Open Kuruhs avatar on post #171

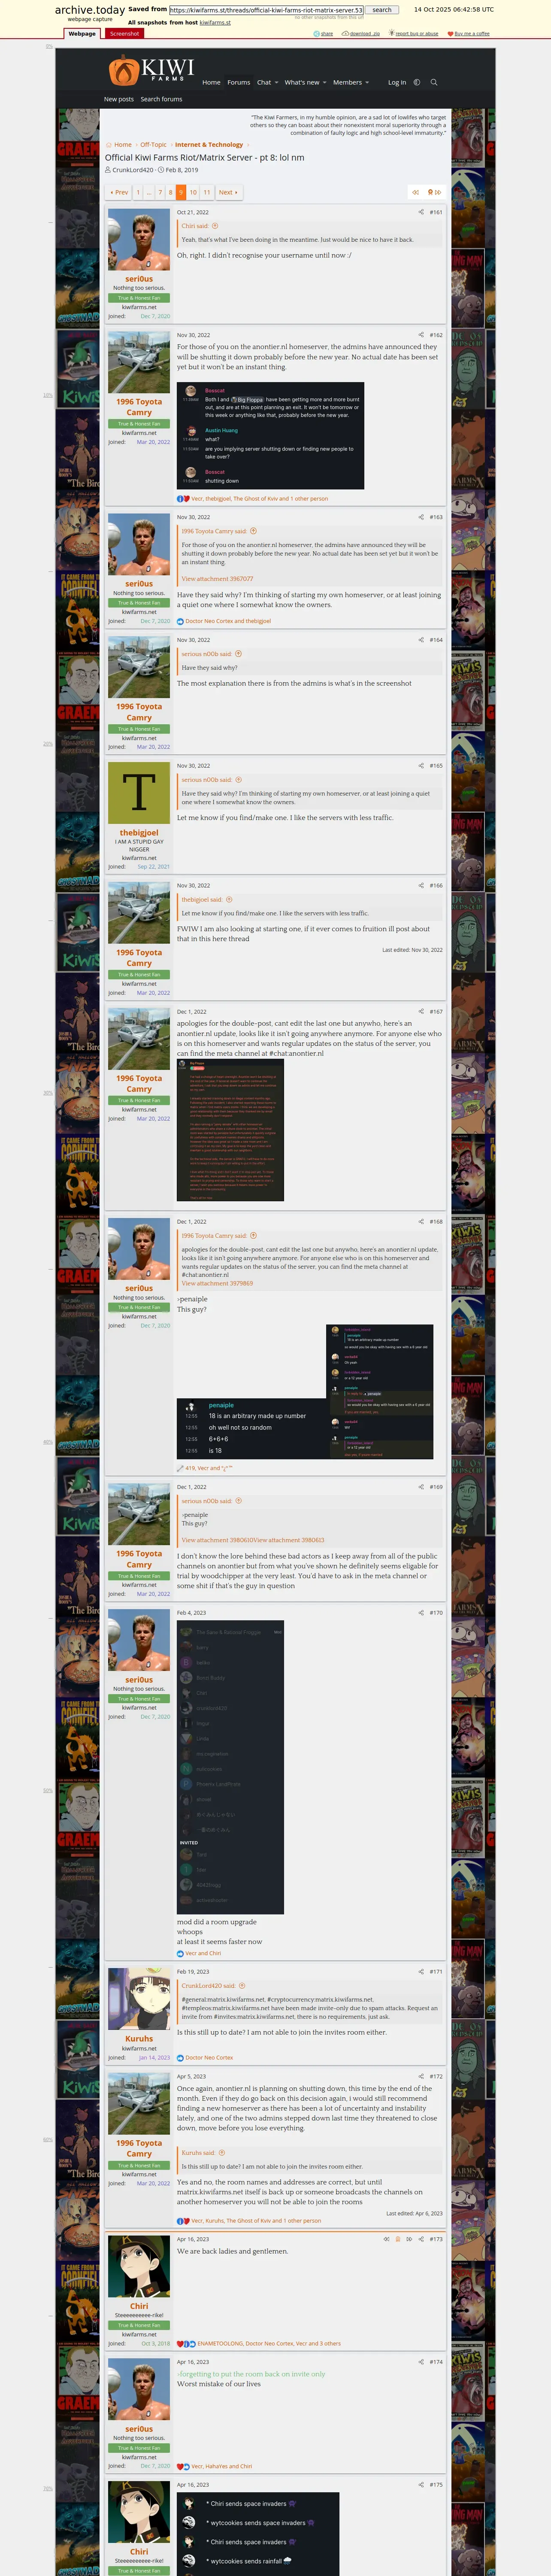(139, 1999)
